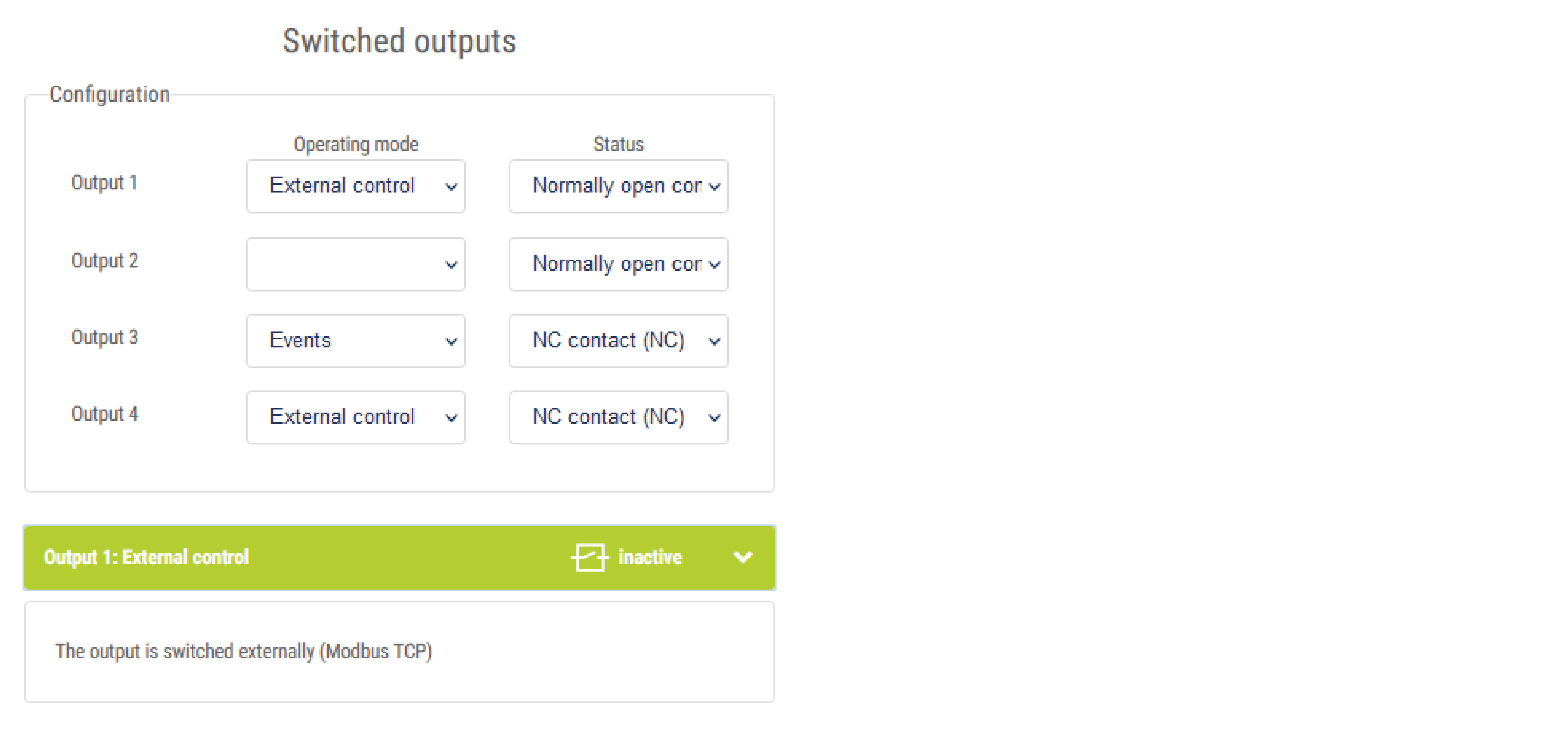Open Output 1 operating mode dropdown
The height and width of the screenshot is (734, 1559).
point(355,186)
